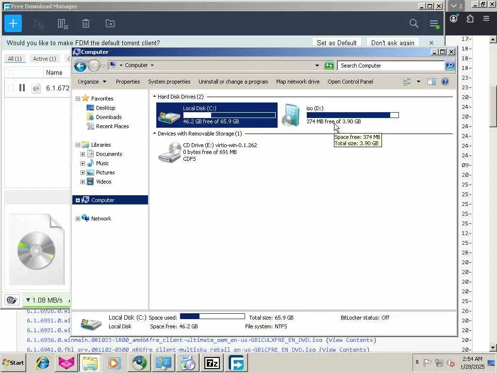
Task: Open search in Free Download Manager
Action: click(x=414, y=23)
